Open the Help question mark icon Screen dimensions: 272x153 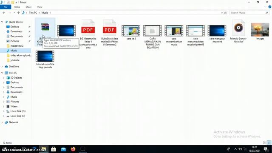270,7
